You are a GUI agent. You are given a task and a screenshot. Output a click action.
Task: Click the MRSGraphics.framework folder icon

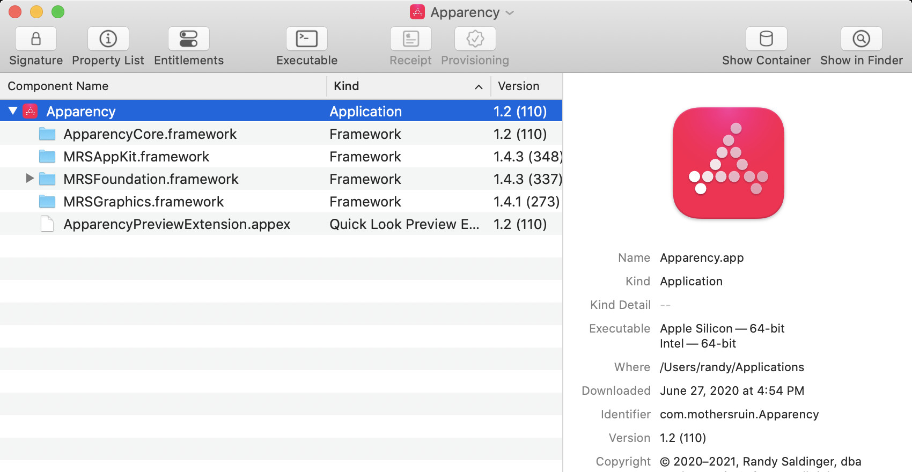(x=47, y=202)
